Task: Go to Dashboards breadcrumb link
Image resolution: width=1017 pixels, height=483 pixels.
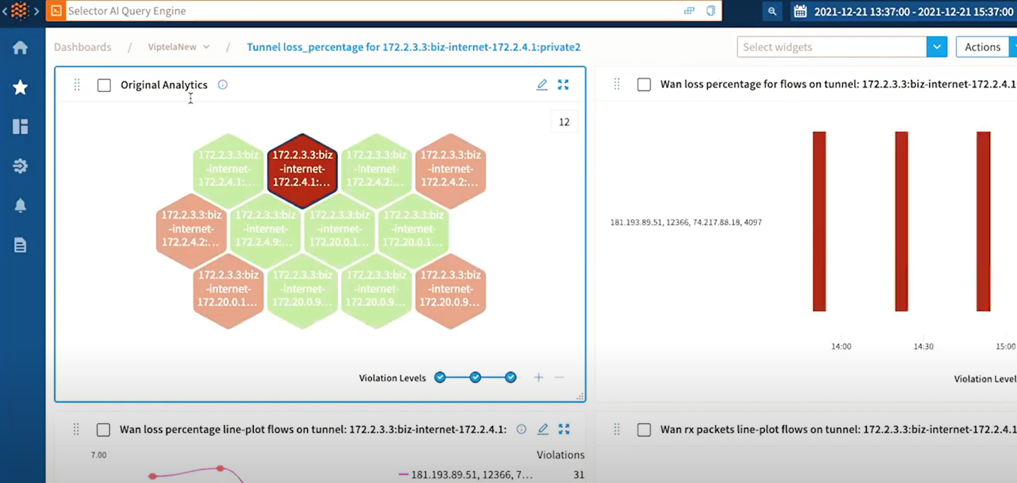Action: point(82,46)
